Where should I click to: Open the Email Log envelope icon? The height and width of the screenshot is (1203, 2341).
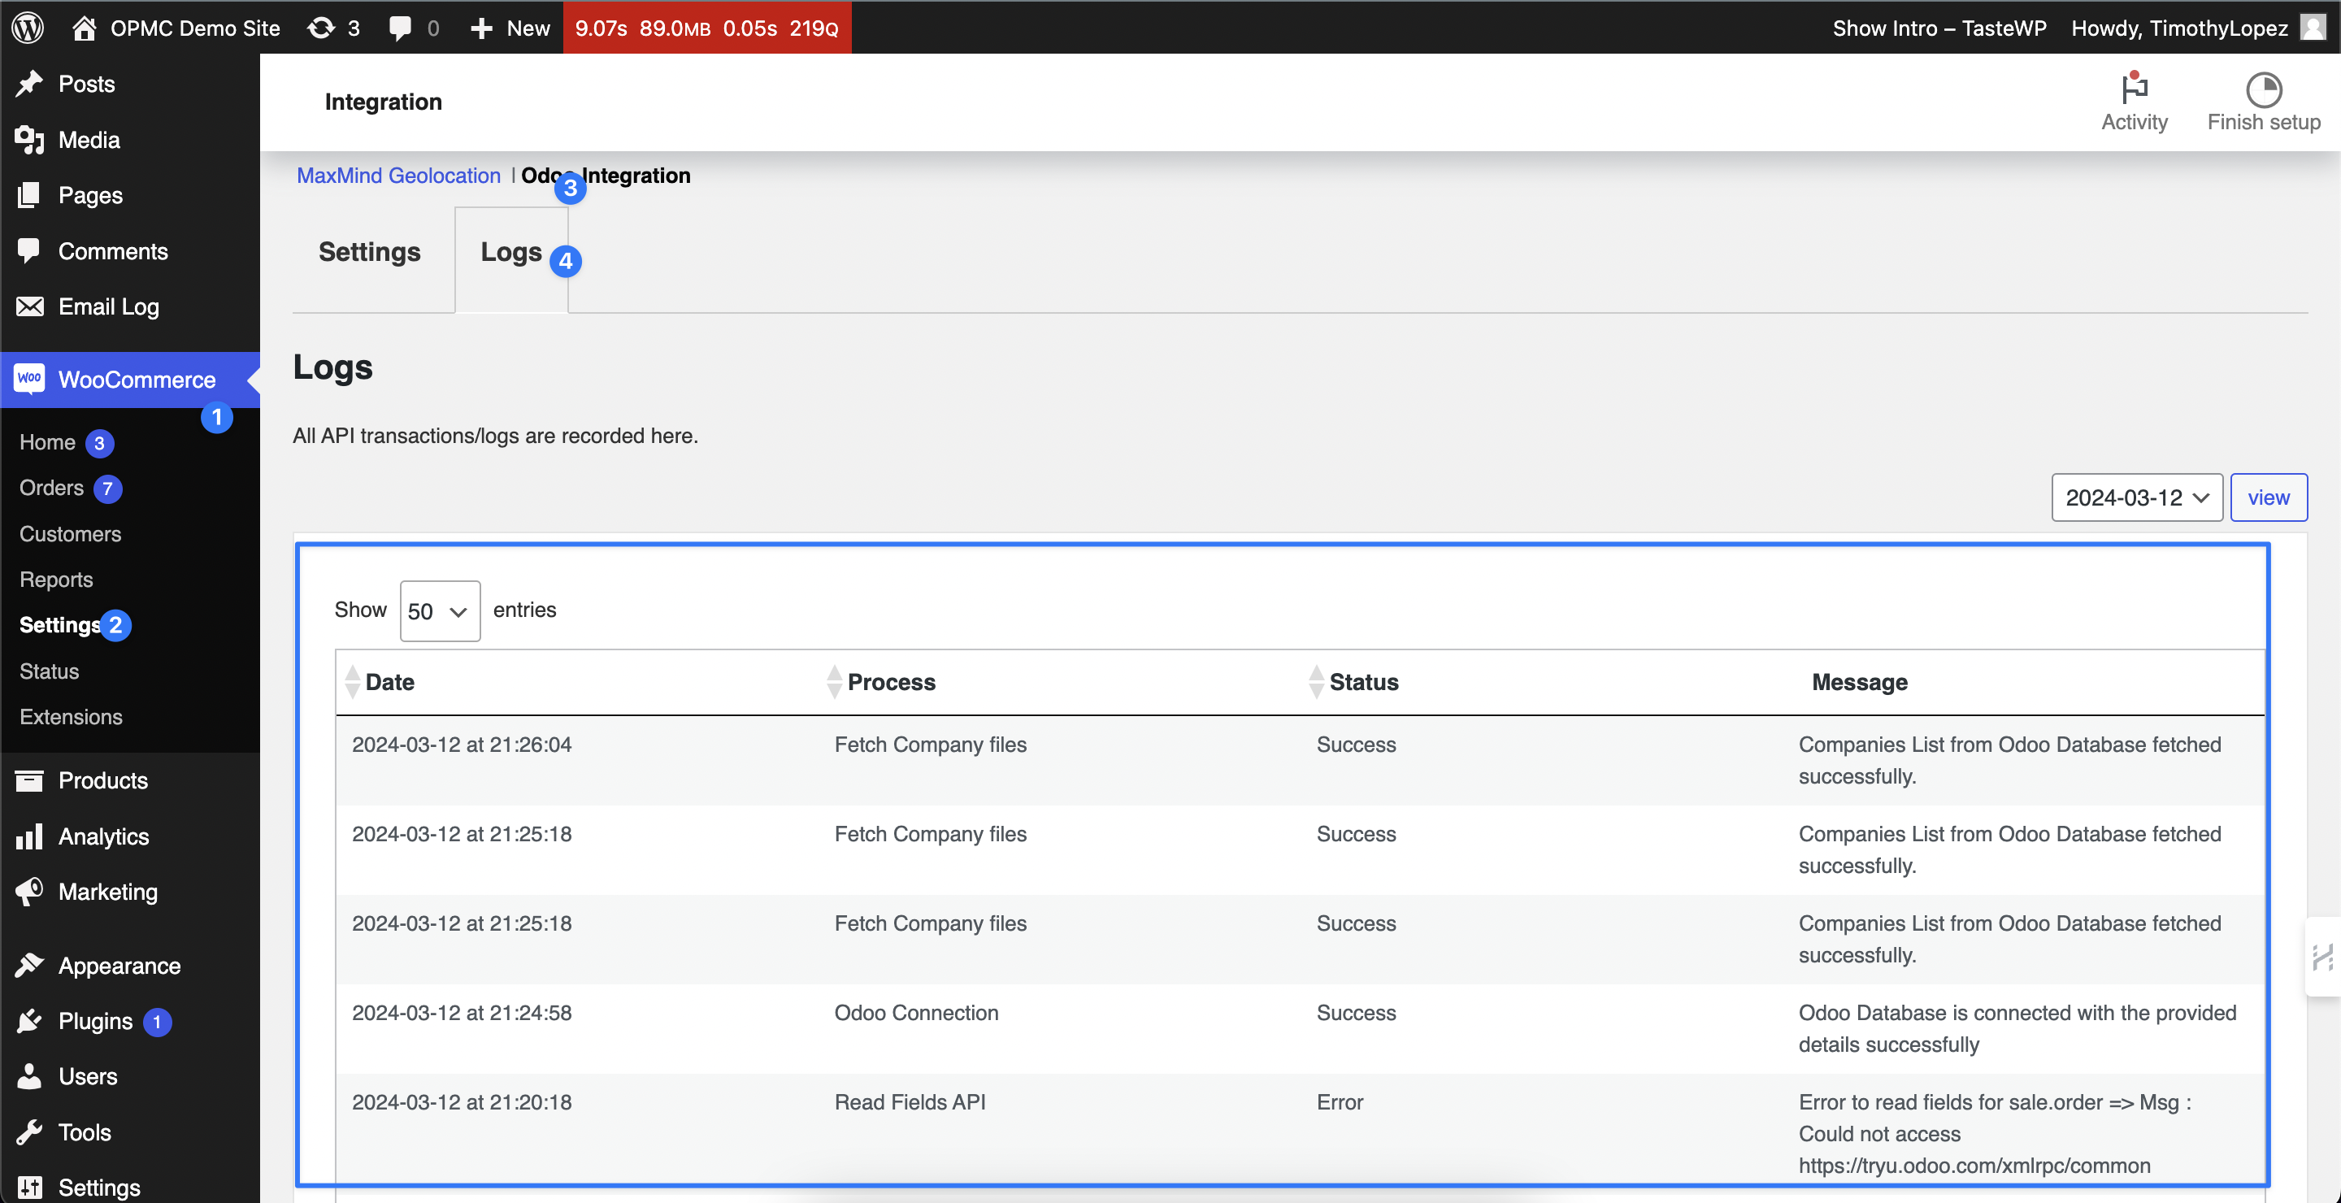[29, 306]
